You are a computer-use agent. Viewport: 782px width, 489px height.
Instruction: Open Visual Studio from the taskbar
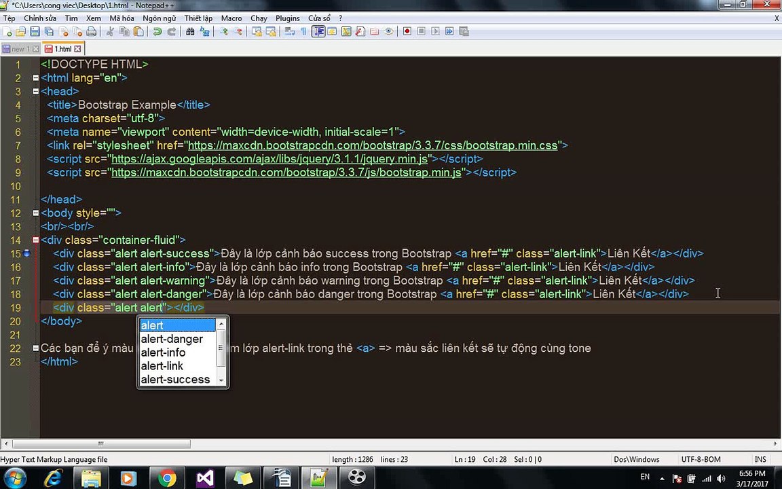coord(205,479)
